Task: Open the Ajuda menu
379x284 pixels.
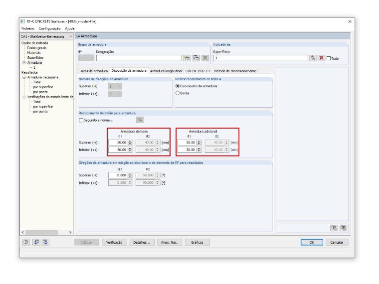Action: click(x=70, y=28)
